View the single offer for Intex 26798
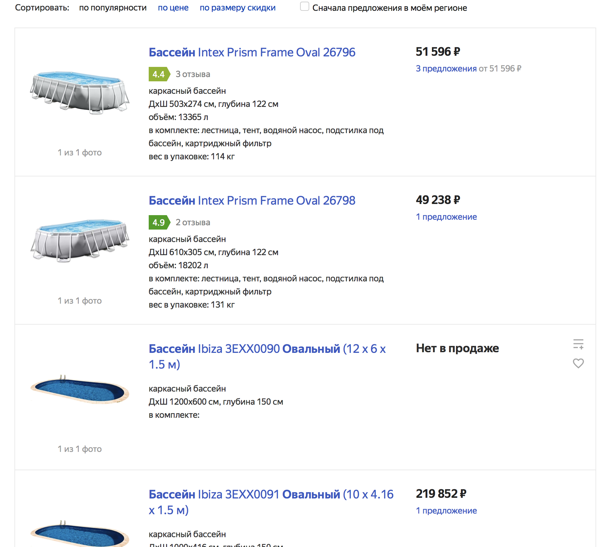 pos(446,217)
